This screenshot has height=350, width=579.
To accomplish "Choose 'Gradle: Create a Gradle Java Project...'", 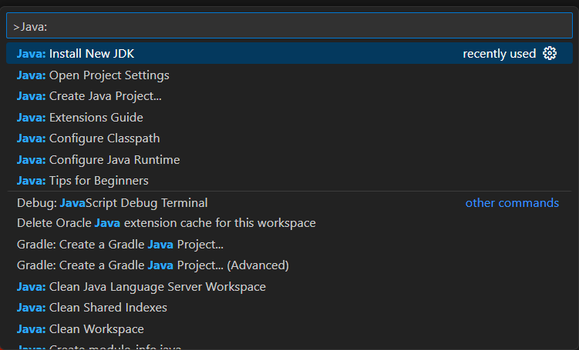I will 289,245.
